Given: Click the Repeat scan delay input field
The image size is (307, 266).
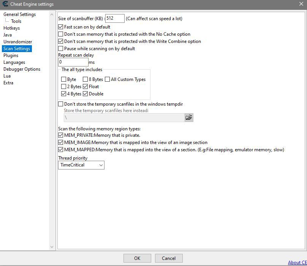Looking at the screenshot, I should pyautogui.click(x=73, y=62).
